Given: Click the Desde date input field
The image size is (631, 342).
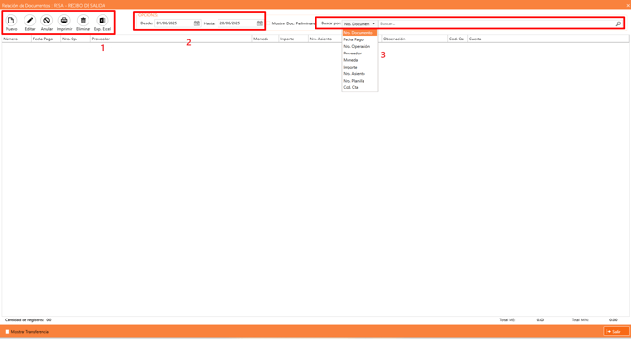Looking at the screenshot, I should tap(174, 23).
